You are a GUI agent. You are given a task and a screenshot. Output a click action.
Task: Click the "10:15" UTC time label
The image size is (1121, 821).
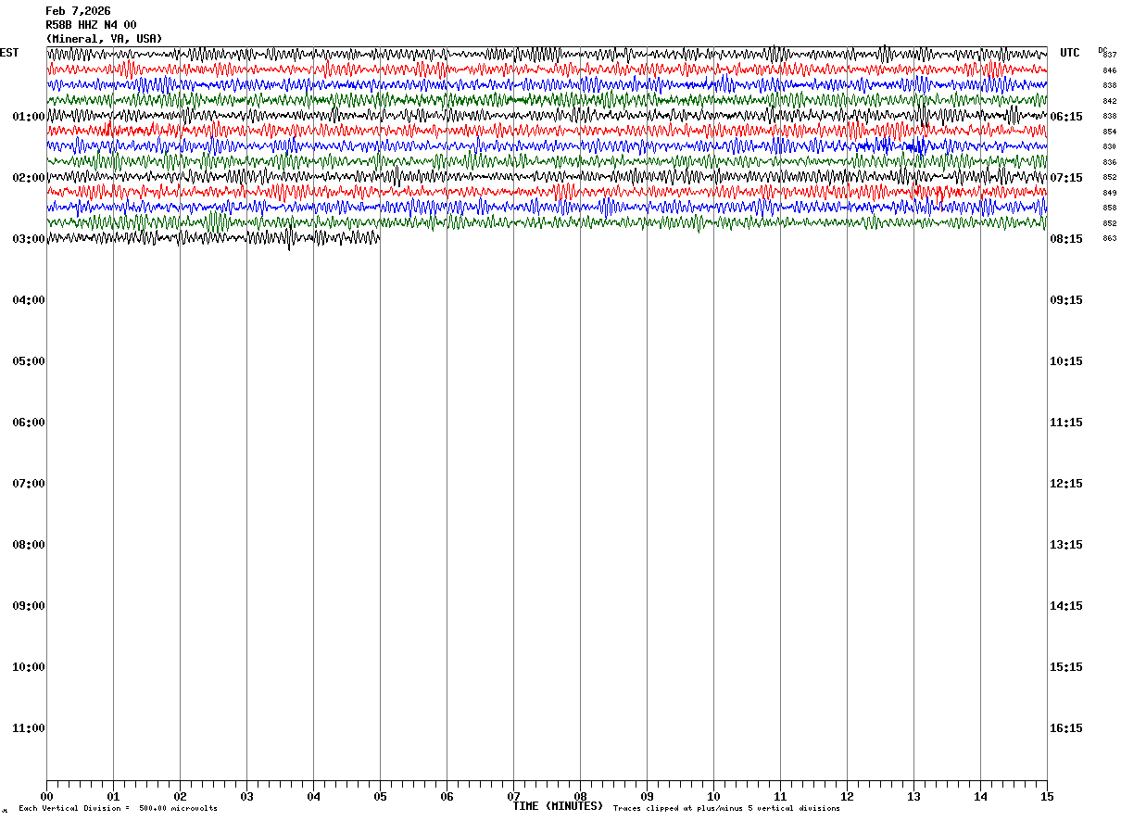pos(1066,361)
